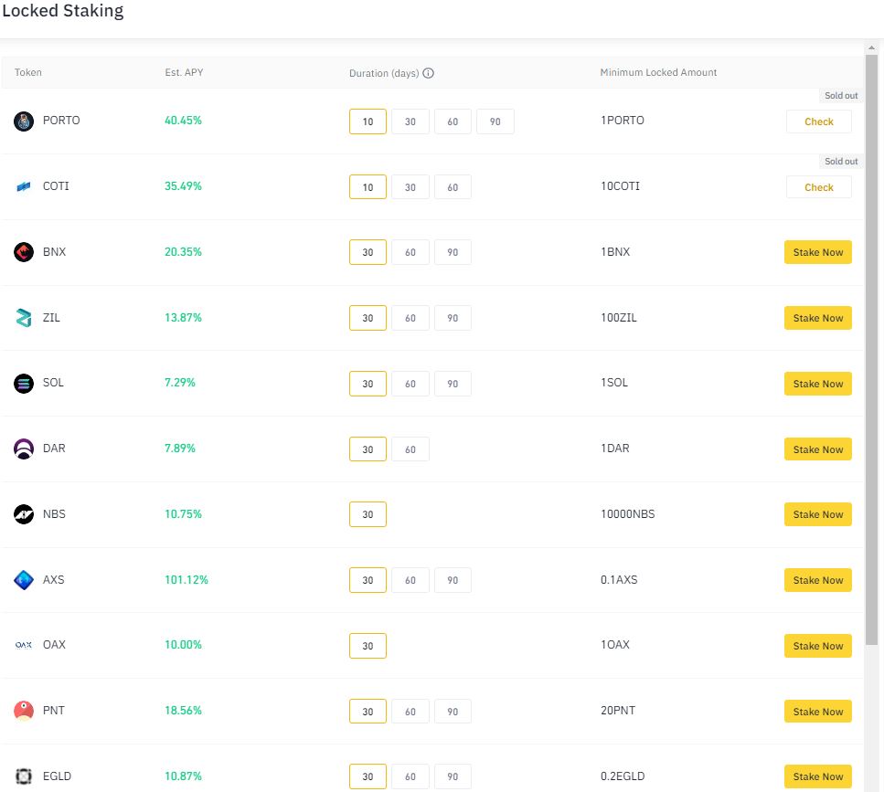Image resolution: width=884 pixels, height=792 pixels.
Task: Select 10-day duration for COTI
Action: (367, 187)
